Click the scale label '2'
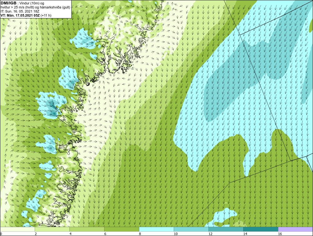 (36, 234)
